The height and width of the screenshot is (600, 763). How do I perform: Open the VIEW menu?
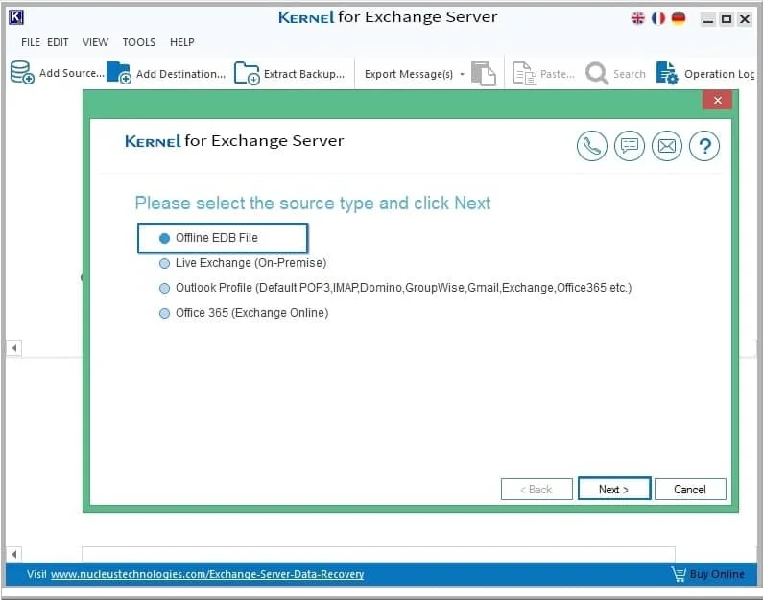pyautogui.click(x=95, y=42)
